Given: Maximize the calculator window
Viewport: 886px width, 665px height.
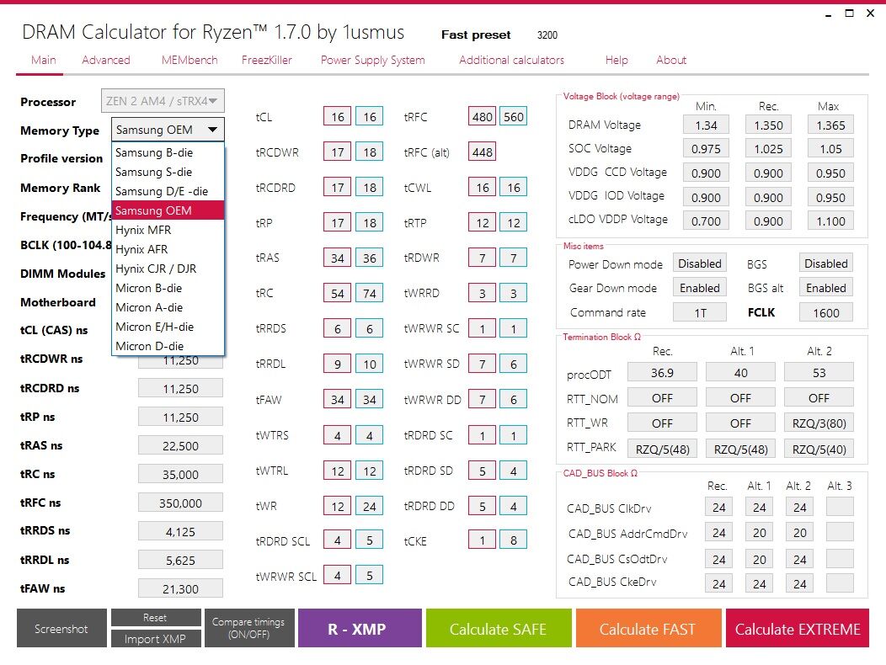Looking at the screenshot, I should coord(849,13).
